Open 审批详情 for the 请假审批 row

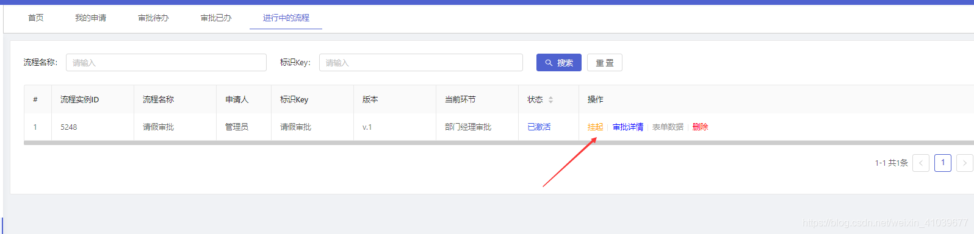click(628, 127)
